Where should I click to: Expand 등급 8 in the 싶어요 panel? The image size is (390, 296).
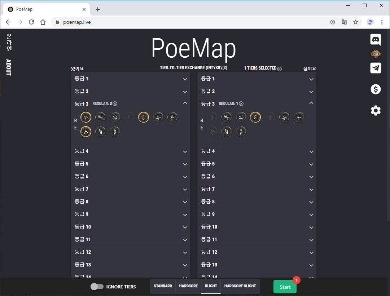(257, 202)
